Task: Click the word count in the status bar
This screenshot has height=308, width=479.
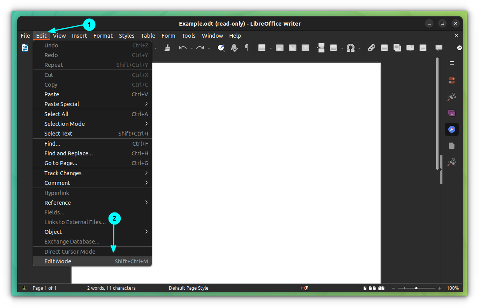Action: coord(111,288)
